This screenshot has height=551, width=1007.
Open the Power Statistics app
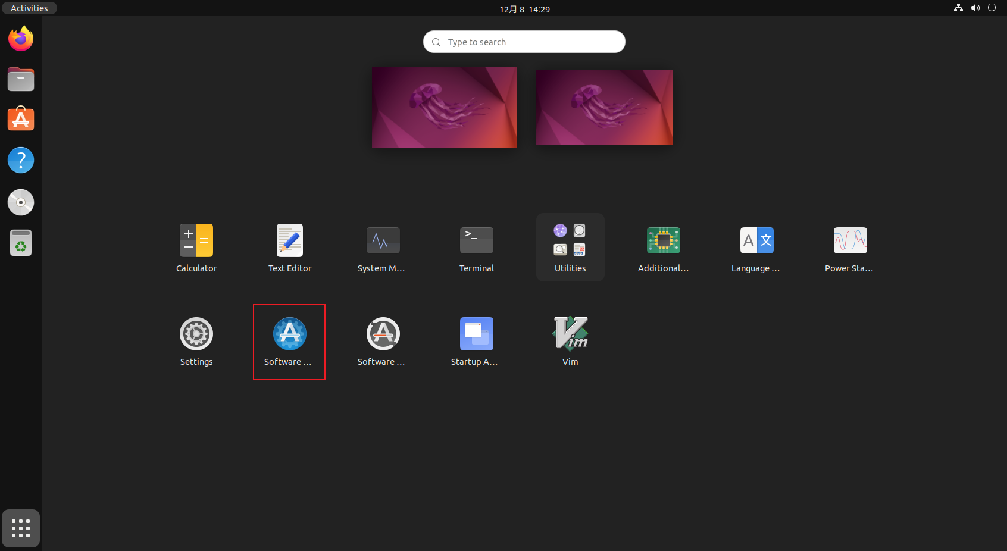click(x=850, y=248)
